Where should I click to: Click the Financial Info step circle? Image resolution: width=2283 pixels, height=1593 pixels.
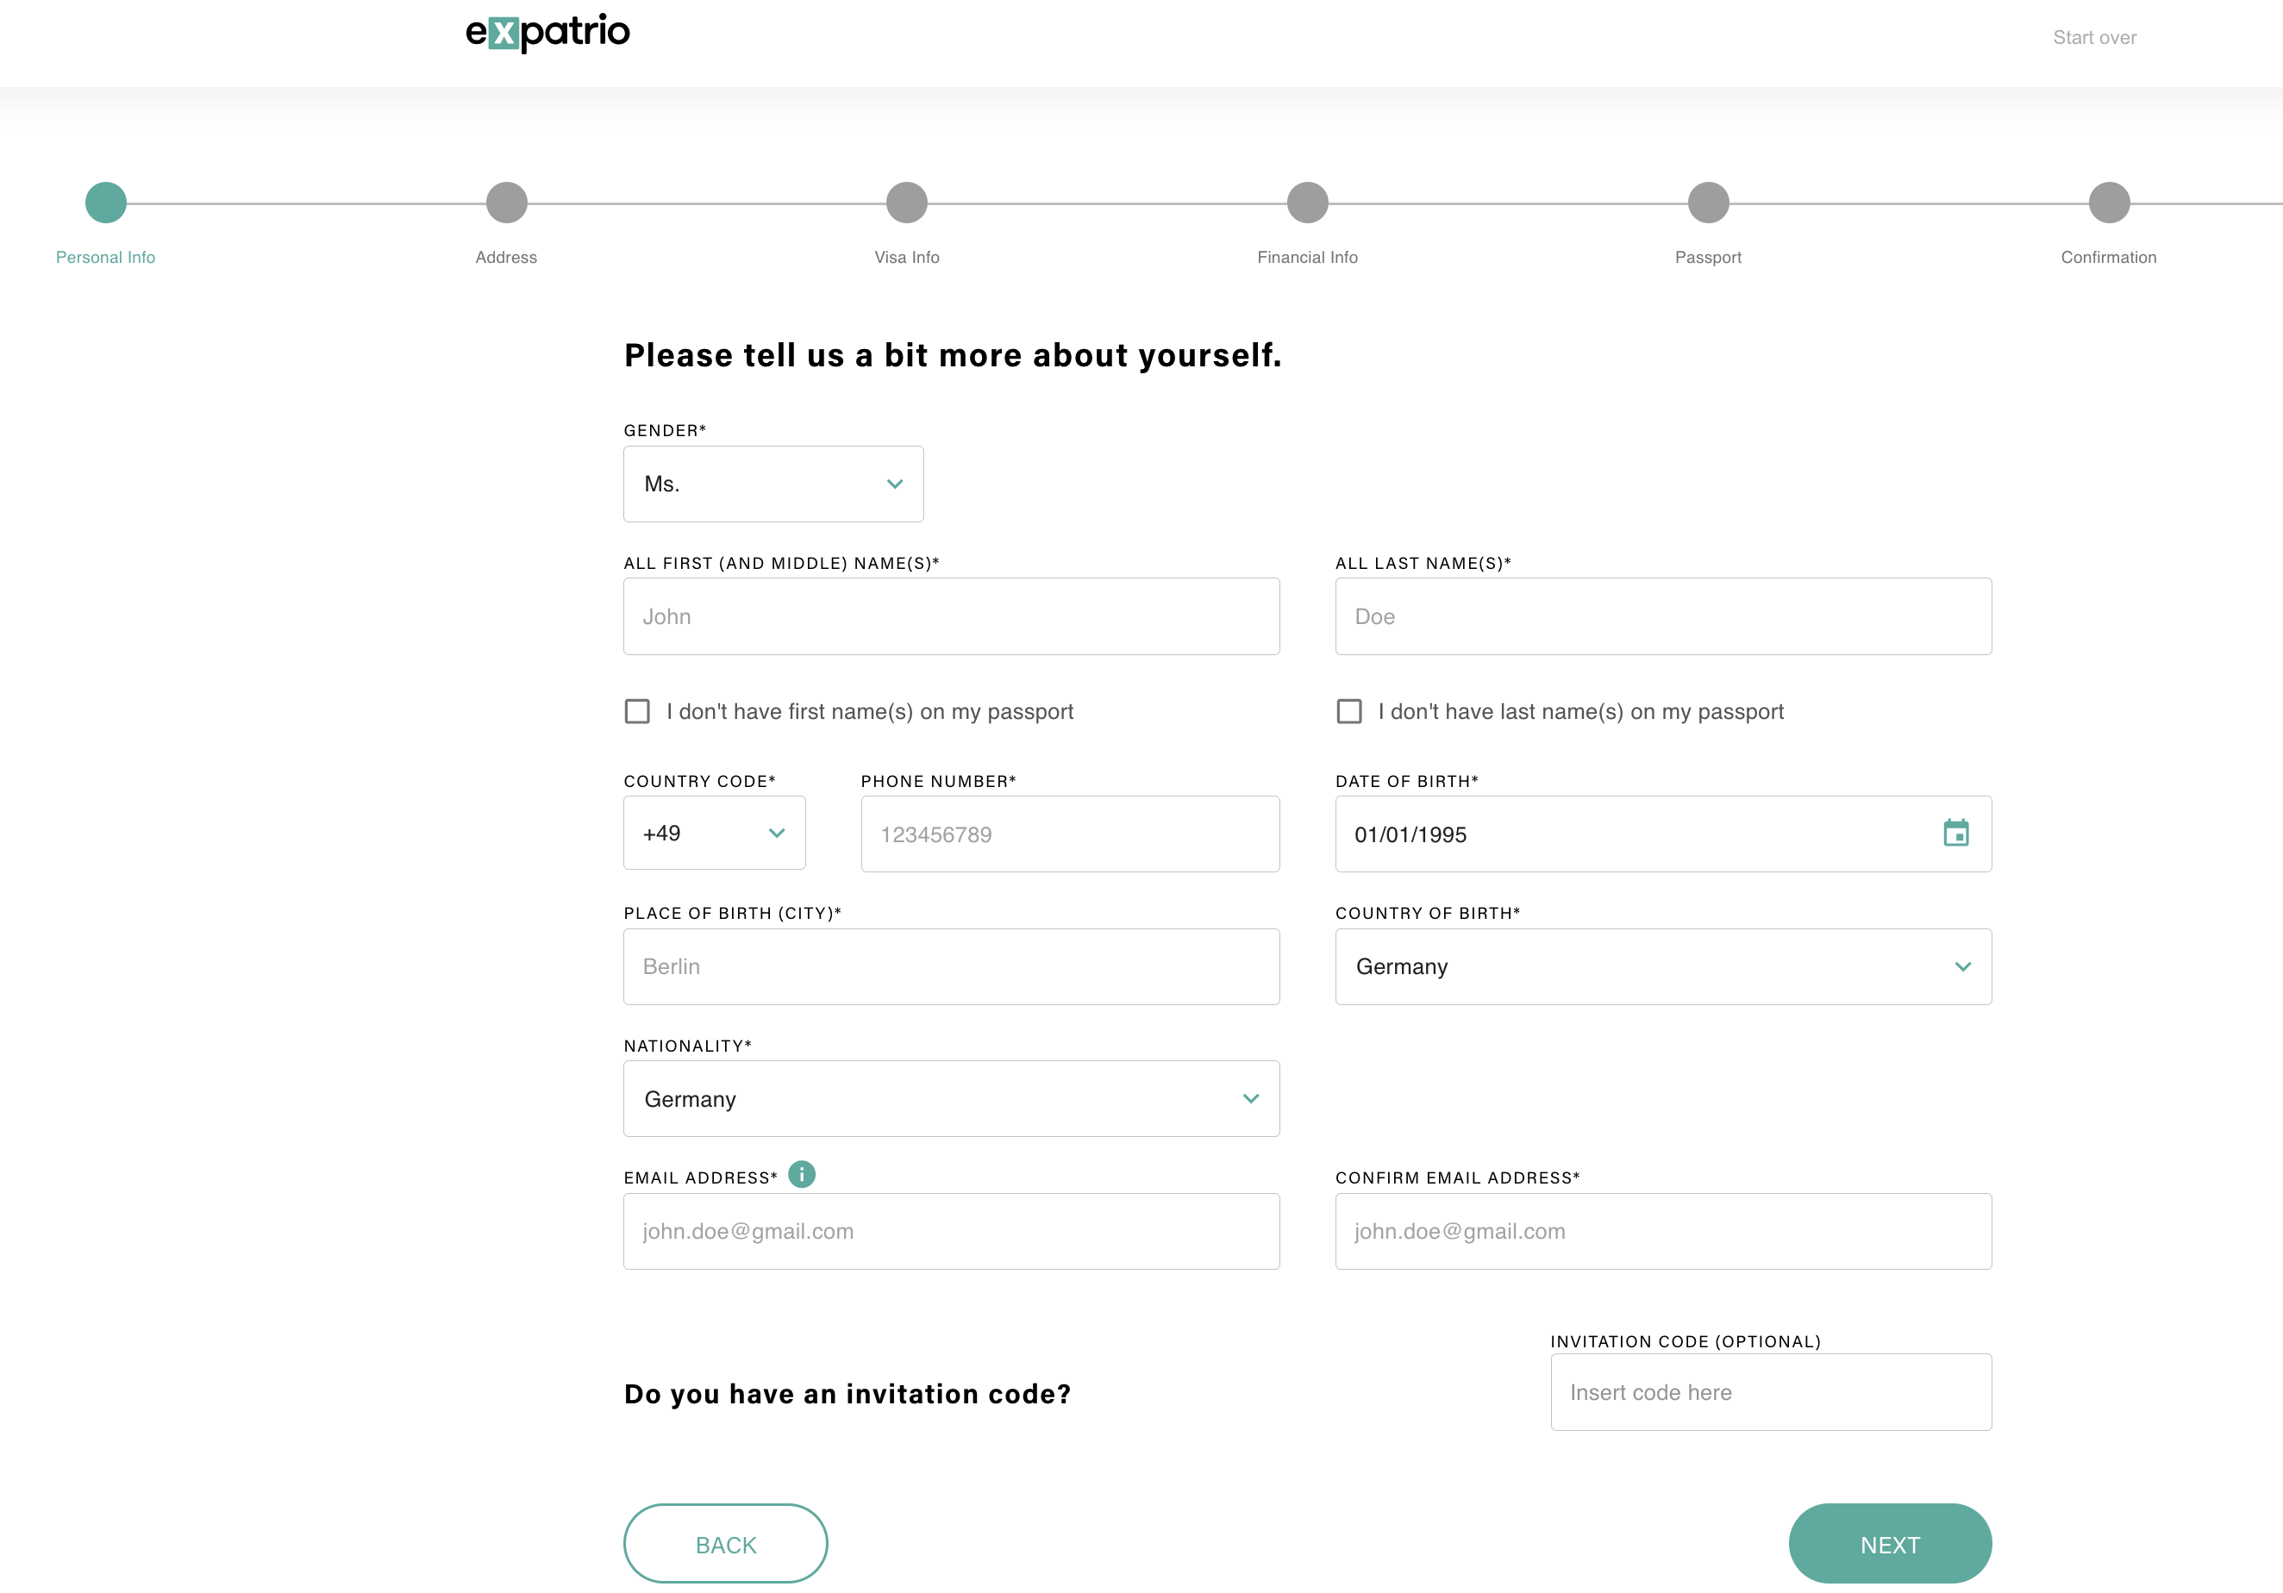pos(1306,203)
